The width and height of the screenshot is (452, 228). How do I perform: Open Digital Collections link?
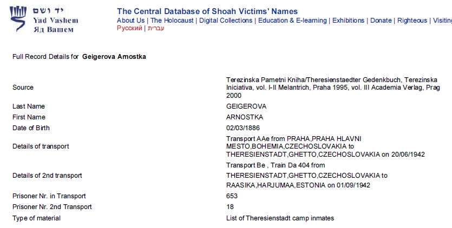226,21
